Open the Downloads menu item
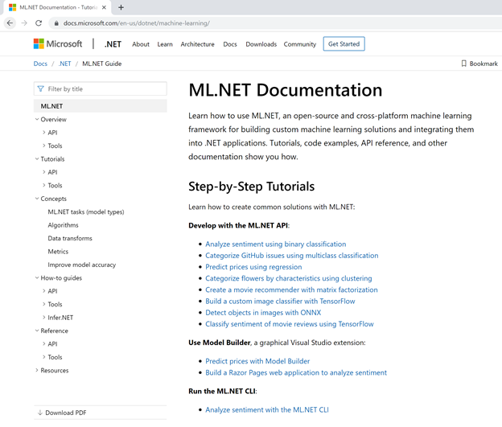Screen dimensions: 502x427 pos(261,44)
